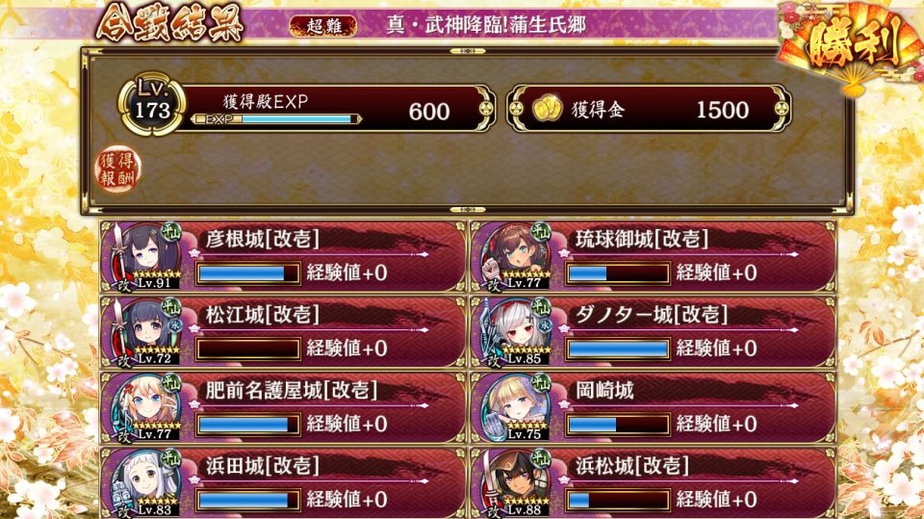The image size is (924, 519).
Task: Click the gold coin icon beside 獲得金
Action: coord(547,109)
